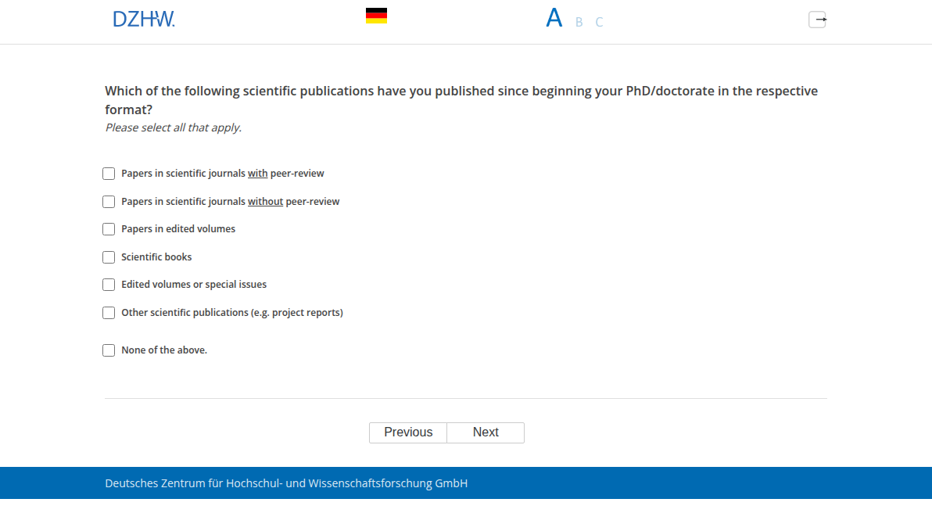Click 'Please select all that apply.' text
Image resolution: width=932 pixels, height=506 pixels.
174,127
